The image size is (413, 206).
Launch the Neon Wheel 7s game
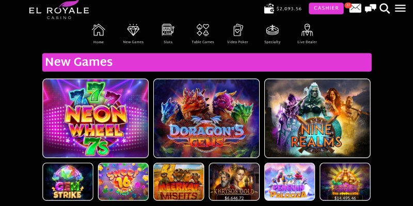pos(96,118)
